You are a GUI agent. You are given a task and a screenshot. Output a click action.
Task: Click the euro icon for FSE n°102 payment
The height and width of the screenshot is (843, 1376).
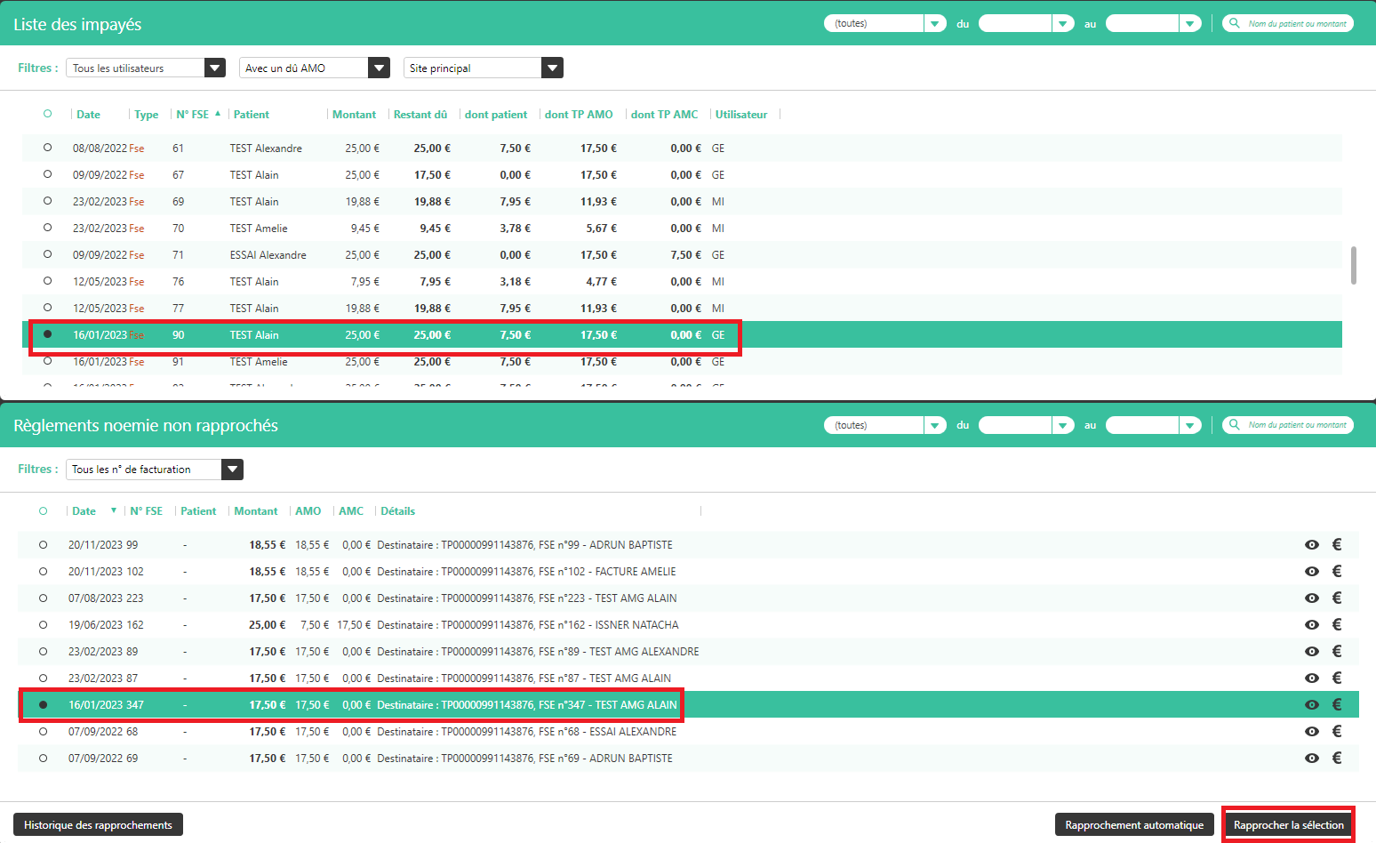tap(1336, 572)
